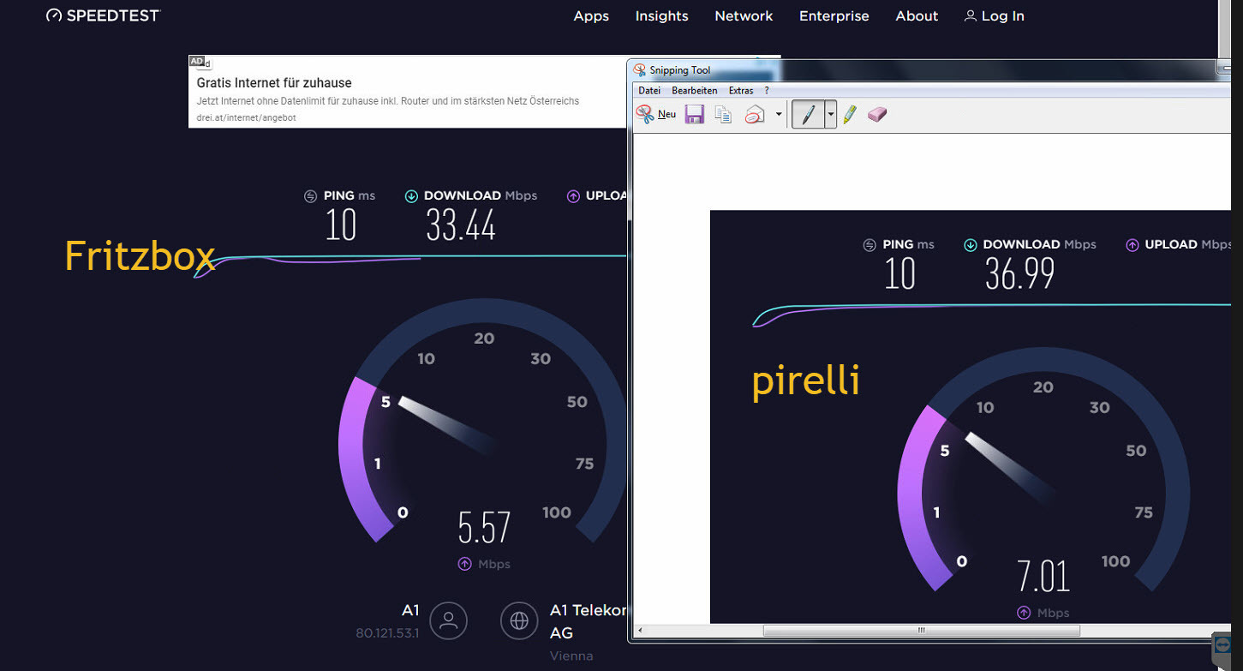Go to the Network section
This screenshot has width=1243, height=671.
744,16
